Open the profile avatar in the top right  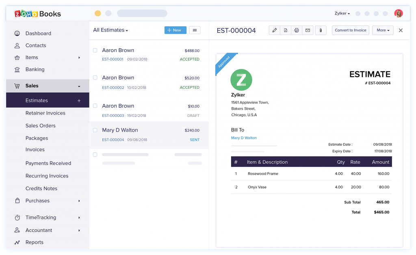399,13
